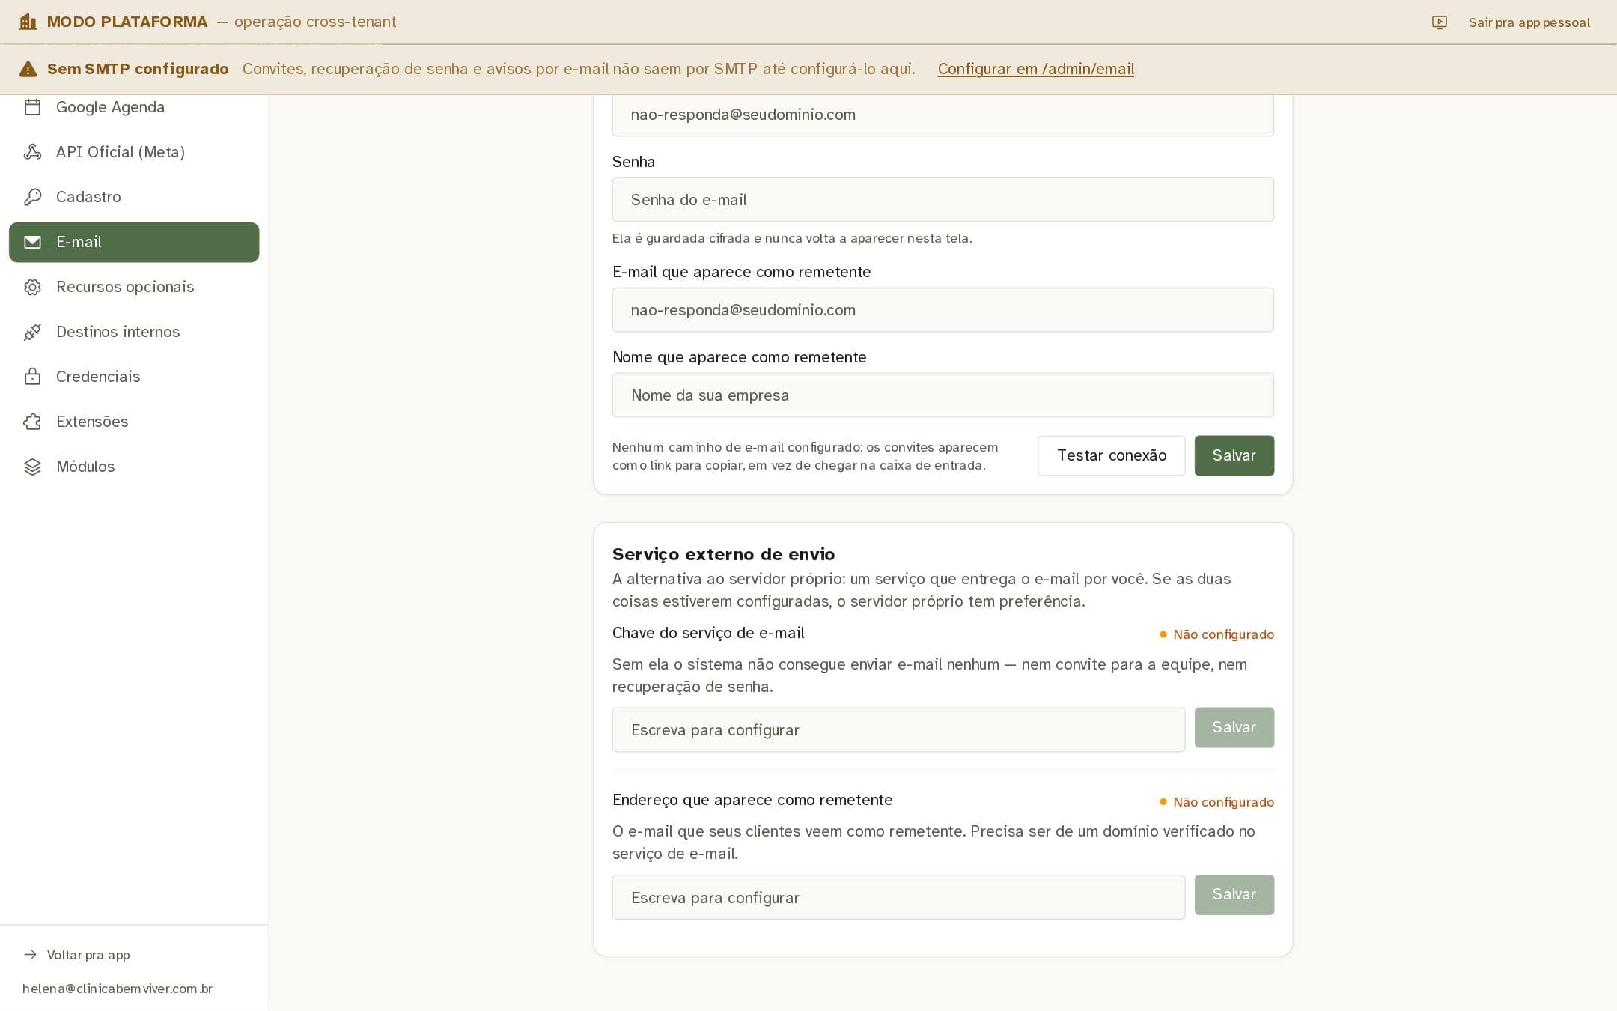Click Salvar next to Endereço remetente field
Screen dimensions: 1617x1011
(1234, 894)
